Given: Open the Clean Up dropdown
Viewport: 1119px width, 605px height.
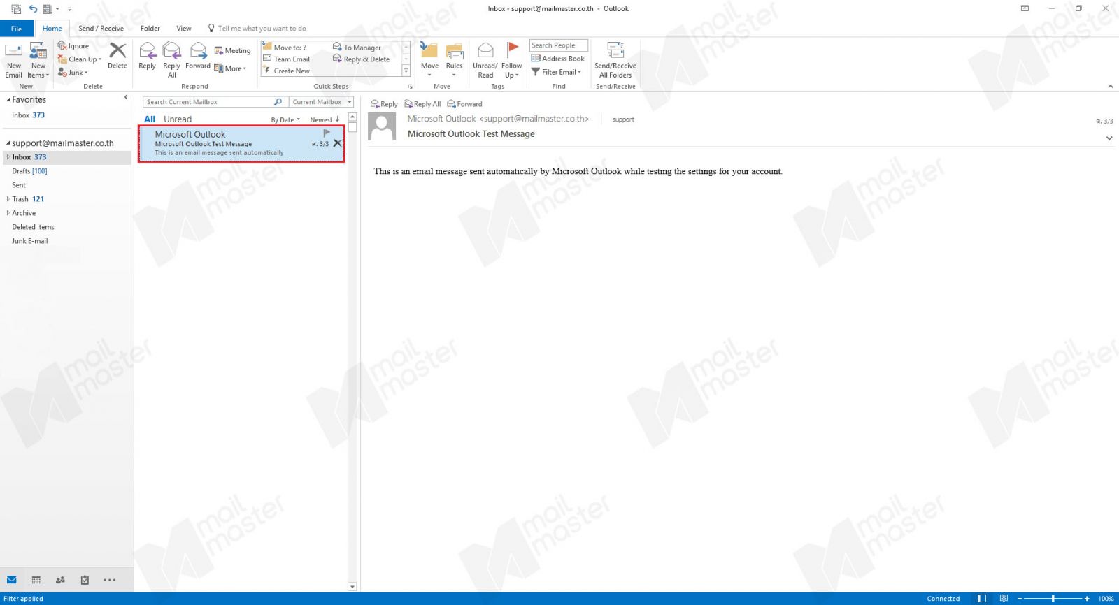Looking at the screenshot, I should (80, 59).
